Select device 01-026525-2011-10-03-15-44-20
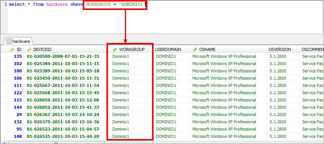Screen dimensions: 324x144 point(63,136)
